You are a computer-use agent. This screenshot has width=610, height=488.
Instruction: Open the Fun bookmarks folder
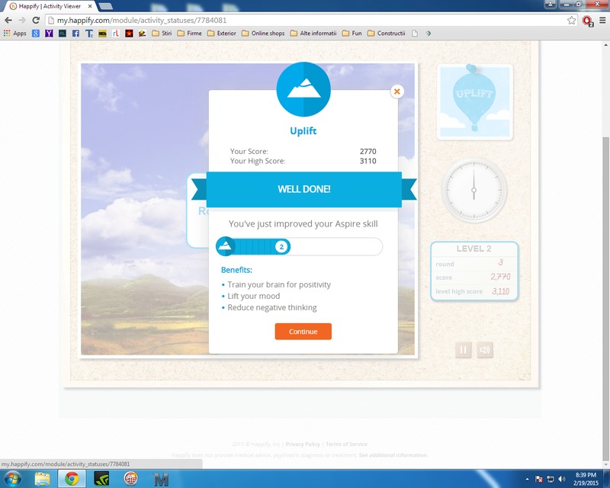click(352, 34)
